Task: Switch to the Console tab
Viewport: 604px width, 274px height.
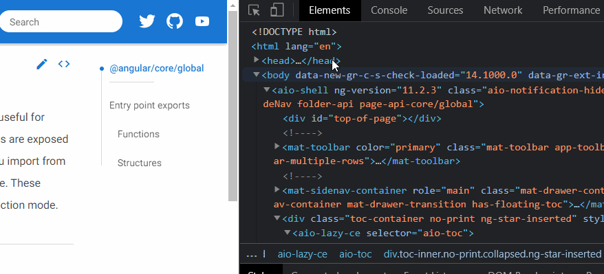Action: [389, 10]
